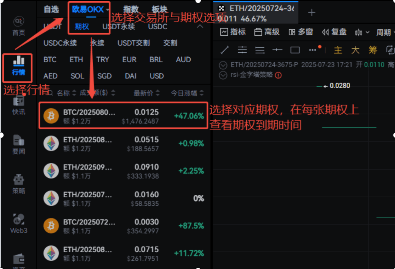Open the Web3 sidebar icon
Screen dimensions: 395x269
pos(19,224)
